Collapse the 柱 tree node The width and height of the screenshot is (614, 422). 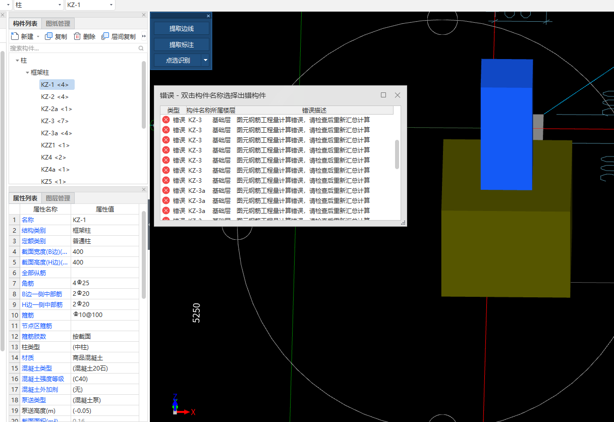coord(17,60)
